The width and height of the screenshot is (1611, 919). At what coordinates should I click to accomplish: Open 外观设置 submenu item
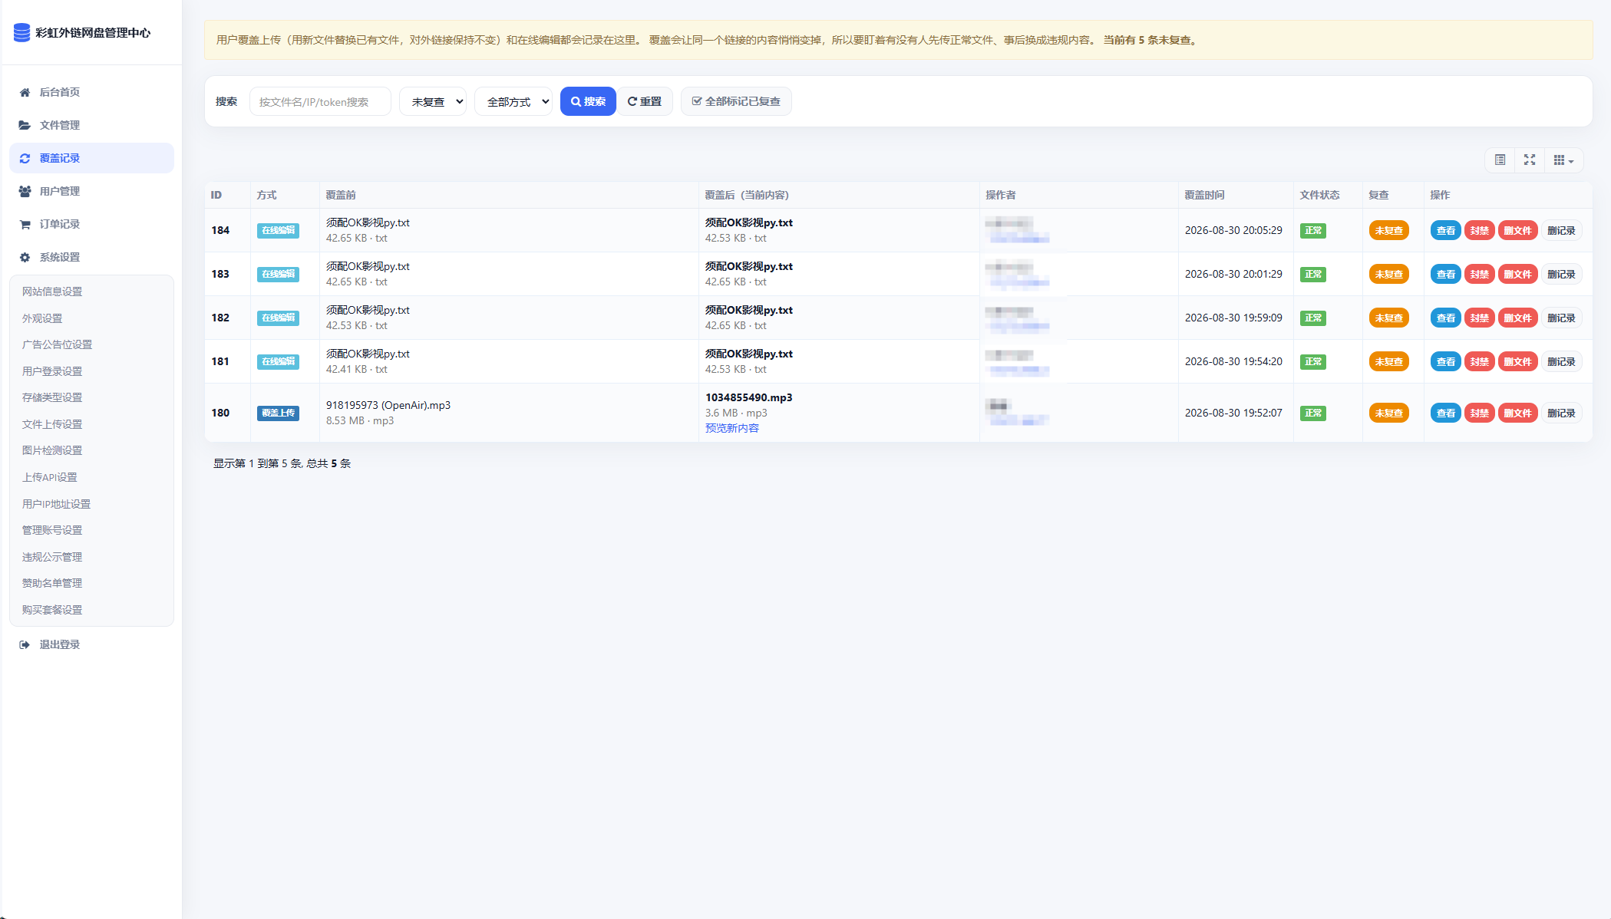tap(42, 318)
